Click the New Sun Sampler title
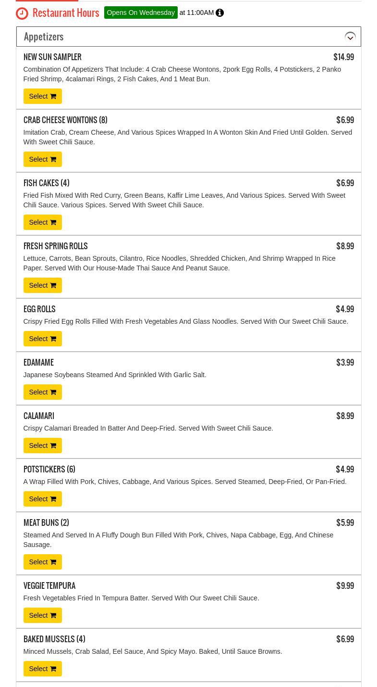 pyautogui.click(x=52, y=57)
